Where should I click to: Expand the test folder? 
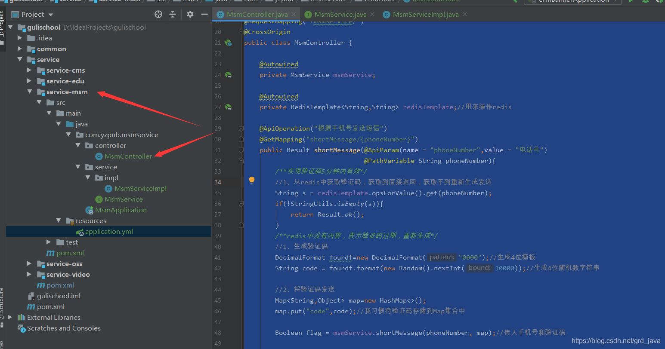click(x=49, y=242)
